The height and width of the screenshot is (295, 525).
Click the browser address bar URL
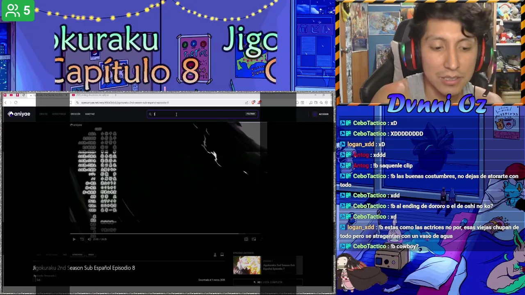125,102
